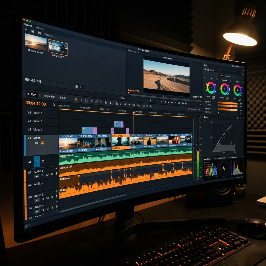Viewport: 266px width, 266px height.
Task: Open the dropdown below the source timecode
Action: pos(80,87)
